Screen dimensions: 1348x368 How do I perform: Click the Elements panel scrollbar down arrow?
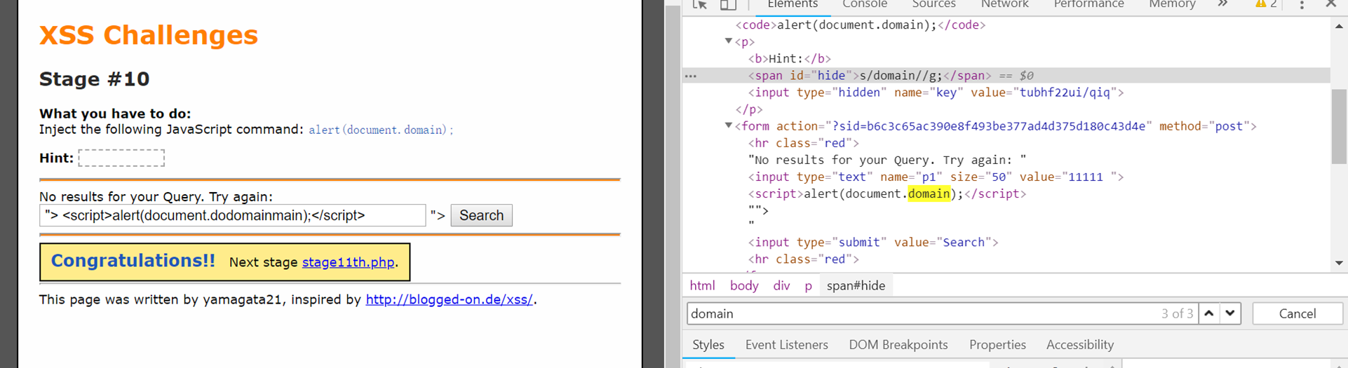click(1339, 263)
